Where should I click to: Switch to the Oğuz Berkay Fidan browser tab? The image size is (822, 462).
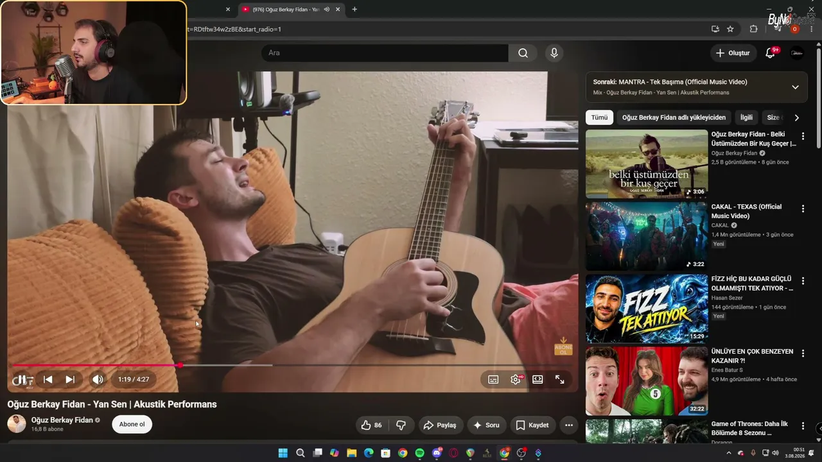(x=286, y=10)
